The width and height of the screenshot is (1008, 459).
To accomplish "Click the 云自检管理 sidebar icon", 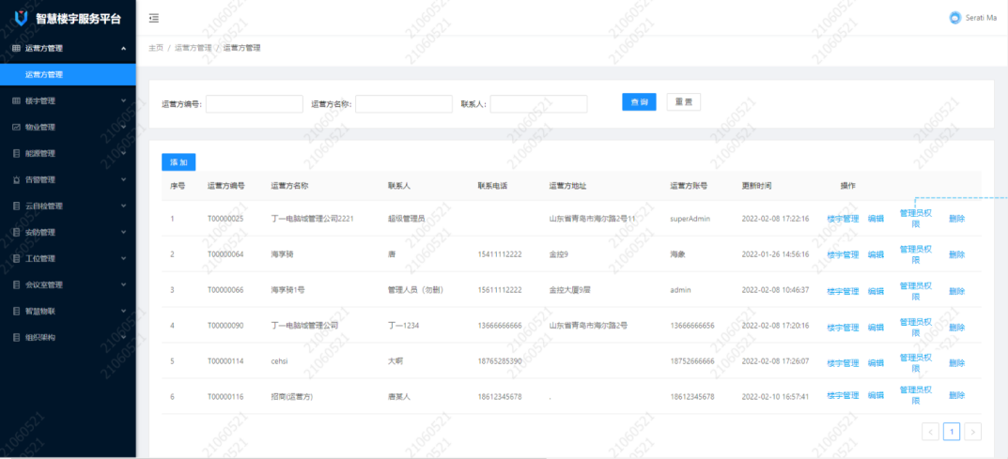I will (16, 206).
